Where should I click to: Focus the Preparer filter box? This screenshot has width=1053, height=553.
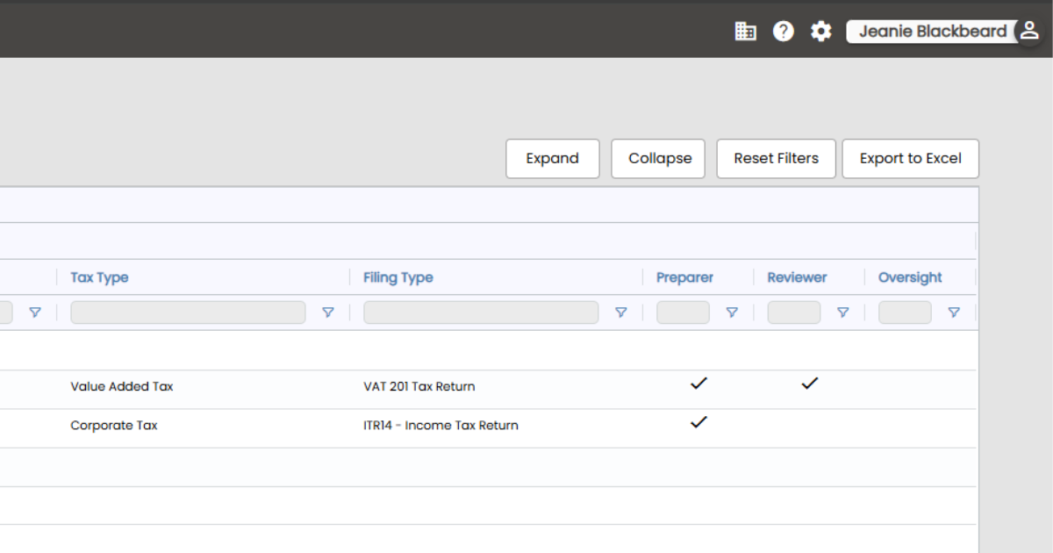684,312
